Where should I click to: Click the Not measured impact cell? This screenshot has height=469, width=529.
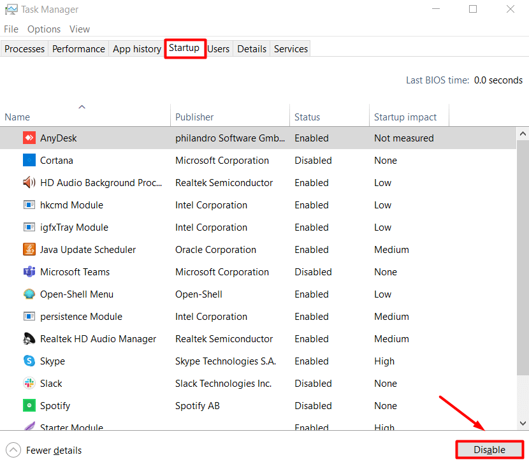(404, 138)
